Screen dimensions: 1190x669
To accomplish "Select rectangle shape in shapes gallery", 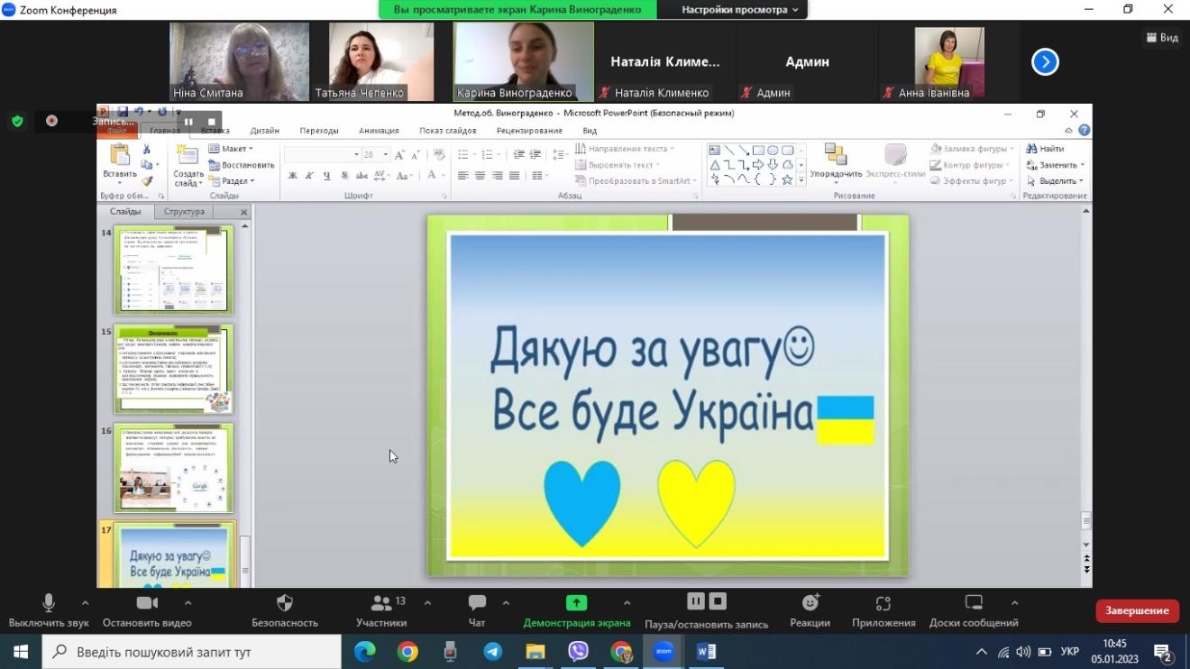I will pyautogui.click(x=758, y=151).
